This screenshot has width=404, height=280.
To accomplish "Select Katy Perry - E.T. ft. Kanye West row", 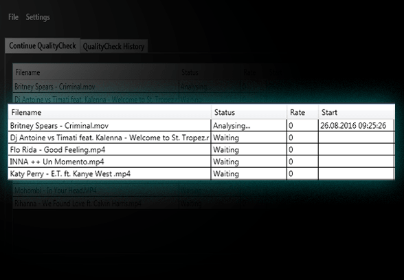I will click(x=201, y=173).
